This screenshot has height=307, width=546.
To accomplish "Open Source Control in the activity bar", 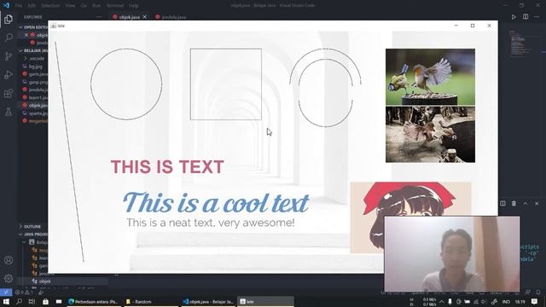I will (9, 56).
